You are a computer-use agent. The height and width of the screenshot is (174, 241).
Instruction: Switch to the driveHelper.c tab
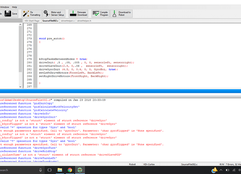click(x=68, y=21)
